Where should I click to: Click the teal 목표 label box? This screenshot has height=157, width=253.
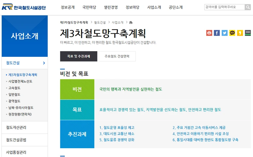click(77, 110)
